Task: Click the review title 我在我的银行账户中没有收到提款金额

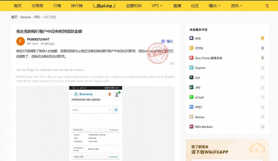Action: click(x=49, y=31)
